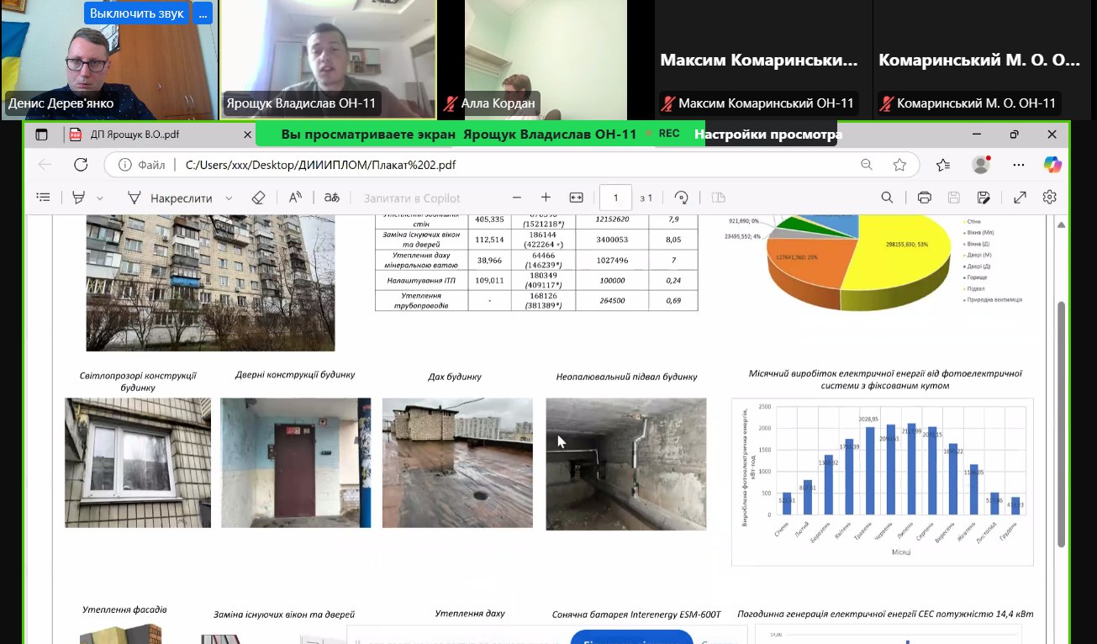Screen dimensions: 1097x644
Task: Click the Save icon in PDF toolbar
Action: pos(954,198)
